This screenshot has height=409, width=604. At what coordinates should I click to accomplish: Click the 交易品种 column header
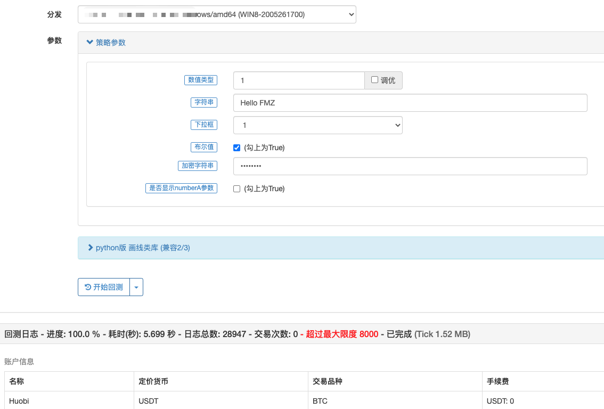click(328, 381)
